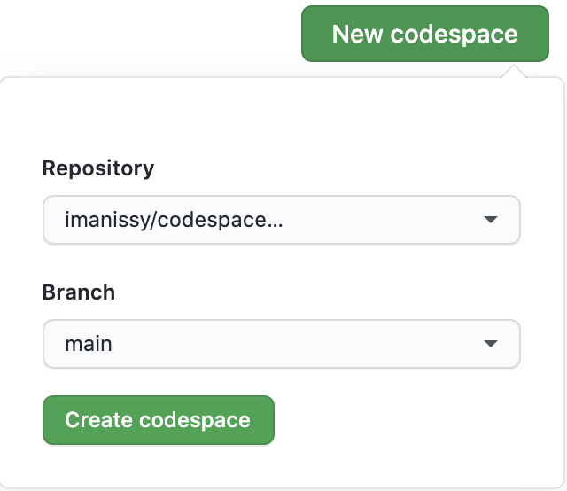Open the Repository dropdown
567x491 pixels.
tap(281, 220)
